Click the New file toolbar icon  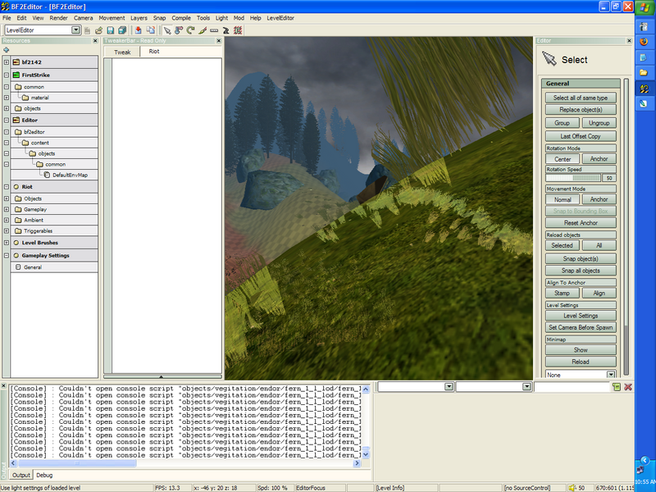[x=87, y=30]
